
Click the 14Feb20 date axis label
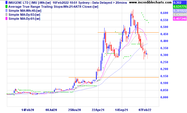28,110
